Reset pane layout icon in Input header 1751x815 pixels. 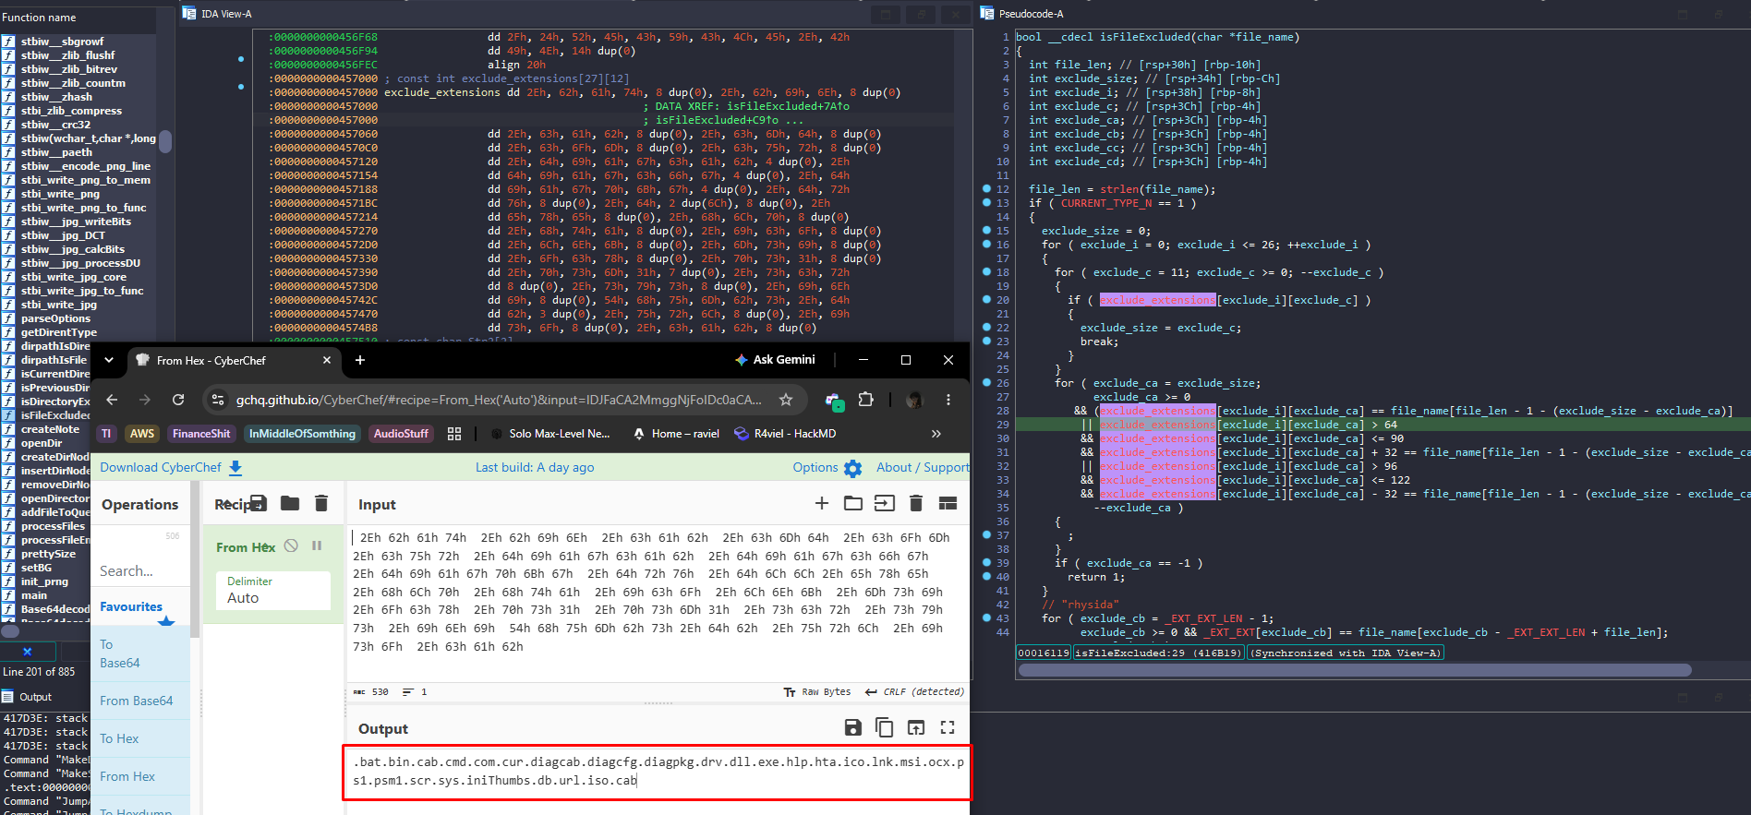(x=948, y=503)
